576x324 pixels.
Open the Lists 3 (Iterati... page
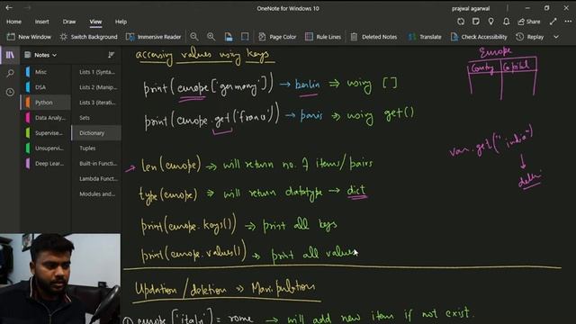coord(96,103)
